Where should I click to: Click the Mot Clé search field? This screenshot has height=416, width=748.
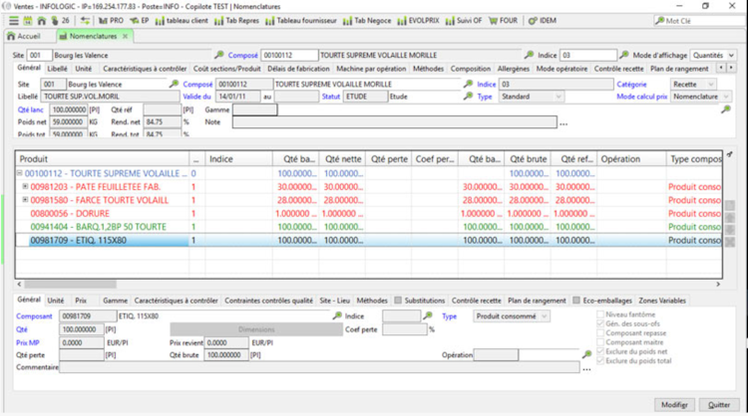(701, 21)
